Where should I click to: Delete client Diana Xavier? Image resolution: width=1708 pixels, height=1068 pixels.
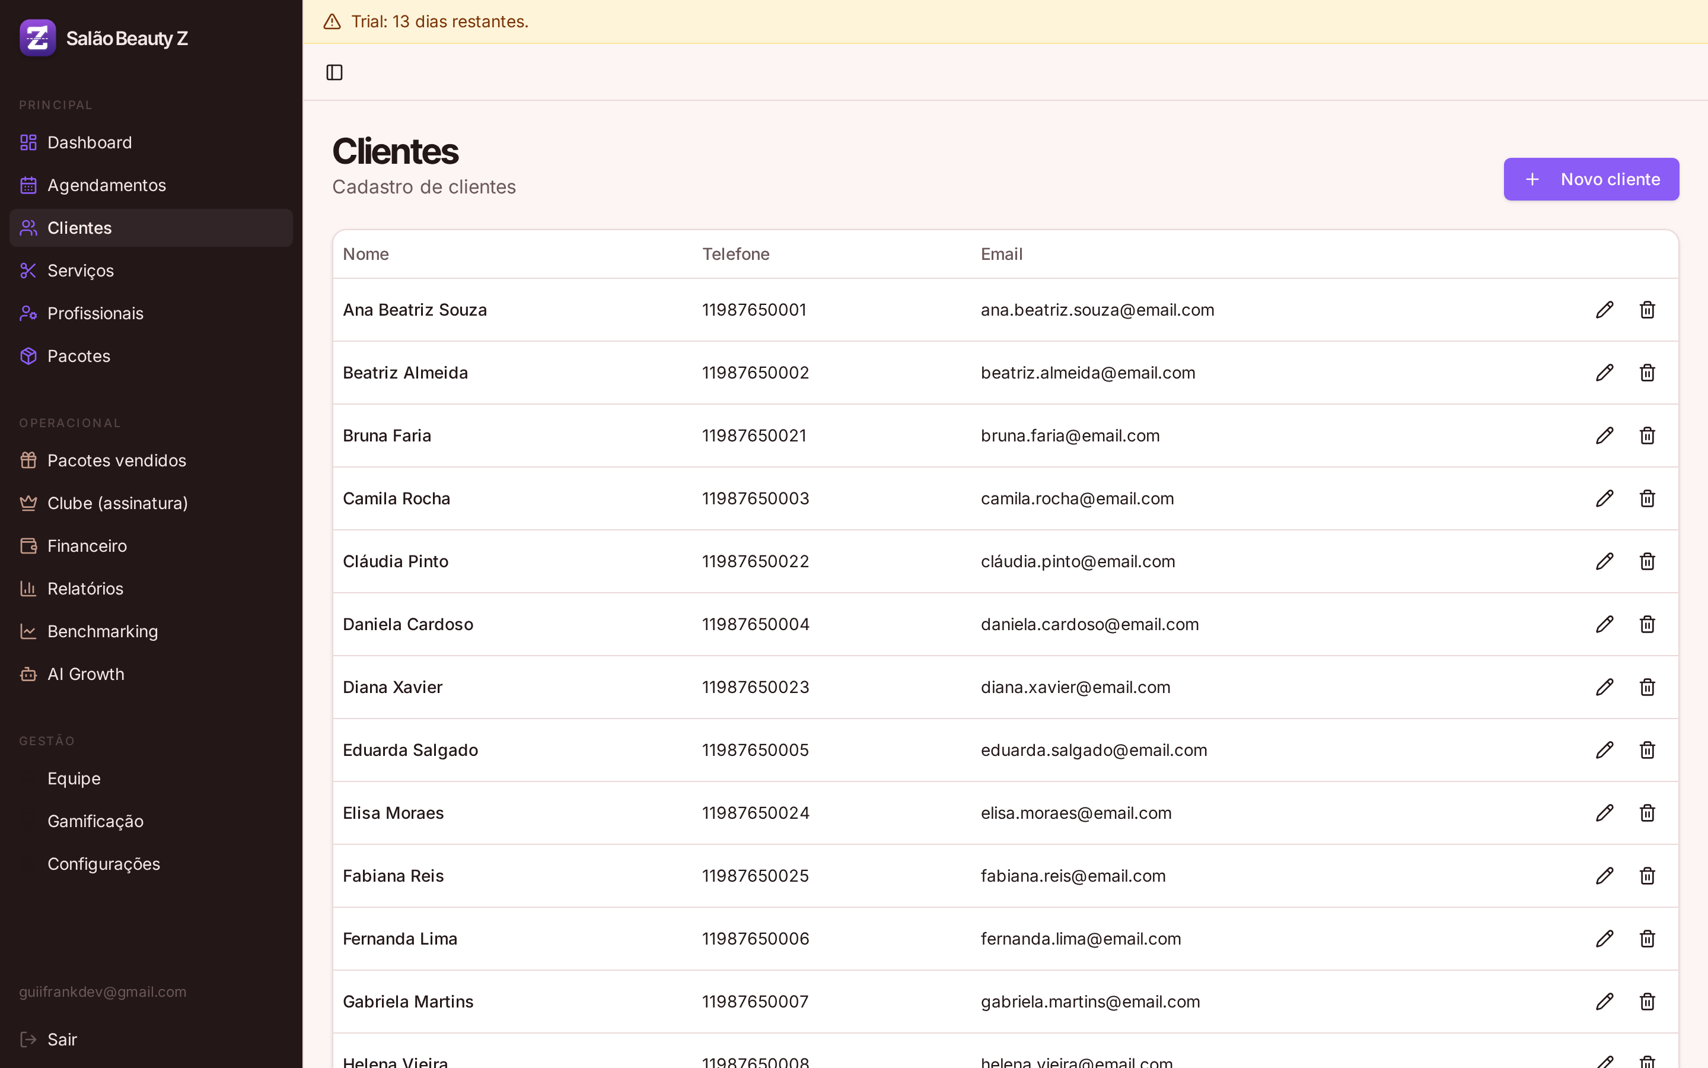click(x=1648, y=686)
